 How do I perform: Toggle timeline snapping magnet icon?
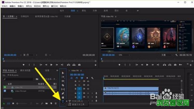point(77,78)
